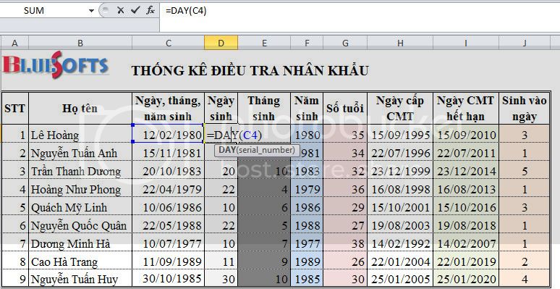
Task: Select cell 22/01/2019 in Ngày CMT hết hạn
Action: tap(466, 261)
